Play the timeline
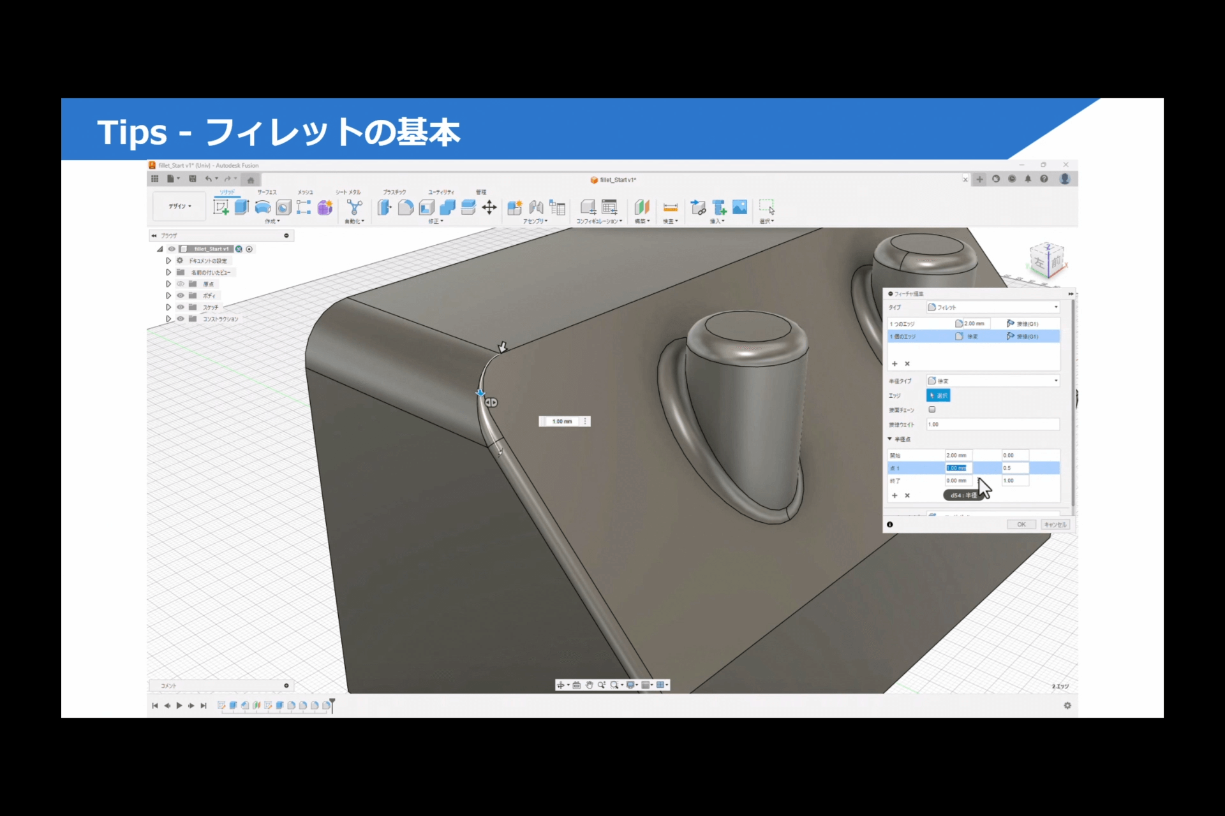This screenshot has width=1225, height=816. (x=179, y=706)
